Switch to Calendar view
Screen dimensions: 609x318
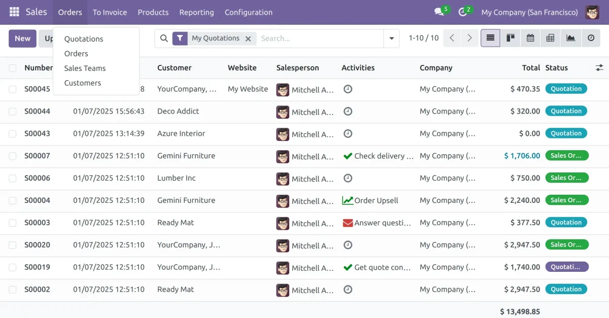[530, 38]
